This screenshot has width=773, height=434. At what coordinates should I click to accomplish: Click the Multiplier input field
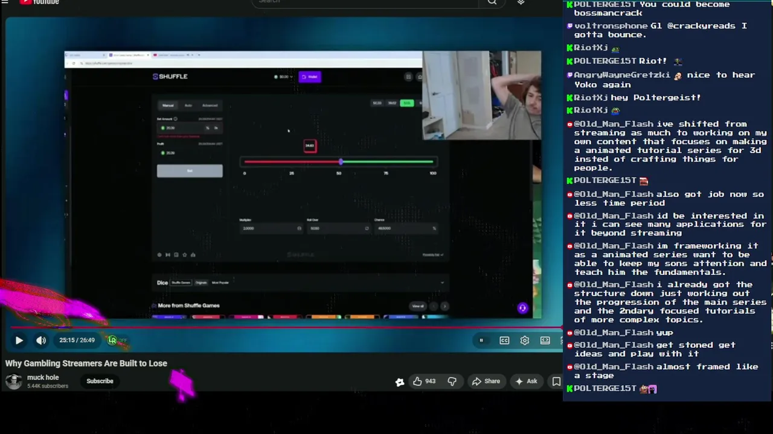[x=271, y=228]
